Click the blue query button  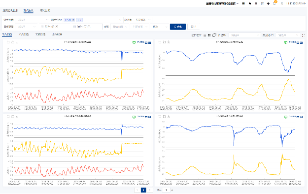[178, 27]
